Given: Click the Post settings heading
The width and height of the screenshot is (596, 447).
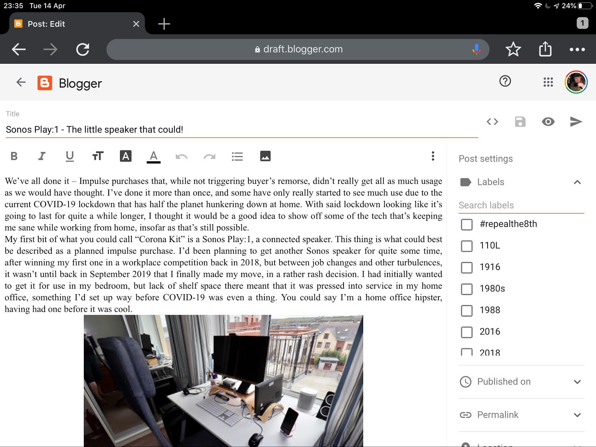Looking at the screenshot, I should click(486, 159).
